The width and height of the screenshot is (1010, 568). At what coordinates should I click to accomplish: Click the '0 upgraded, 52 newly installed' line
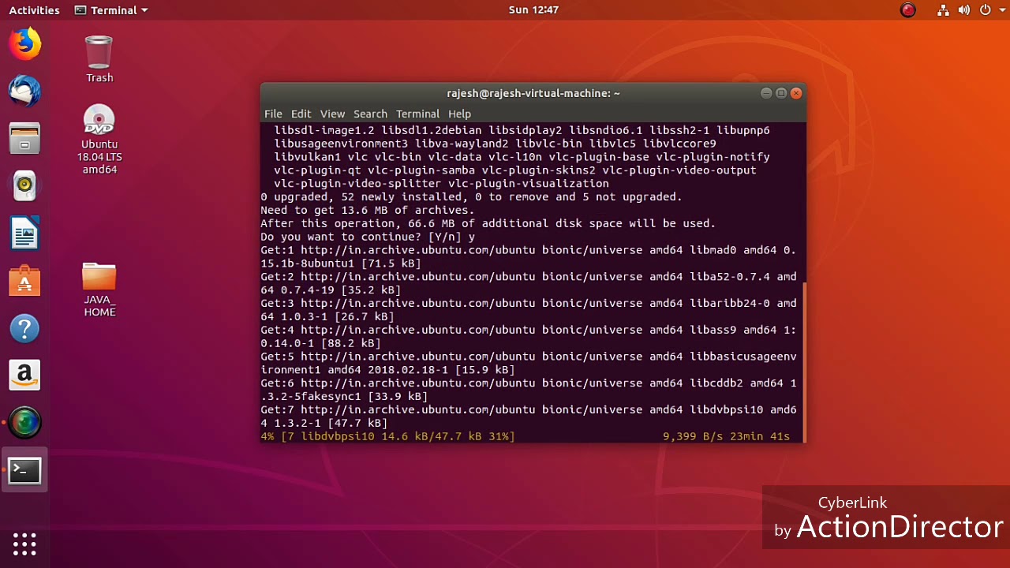pos(471,196)
